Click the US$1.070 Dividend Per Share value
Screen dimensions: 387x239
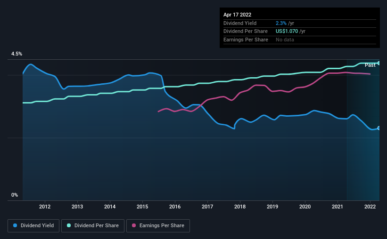point(287,32)
